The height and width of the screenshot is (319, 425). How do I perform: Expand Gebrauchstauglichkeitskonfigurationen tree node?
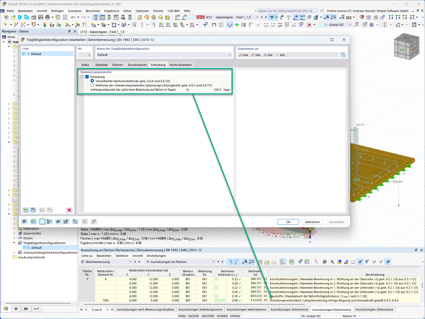click(14, 252)
